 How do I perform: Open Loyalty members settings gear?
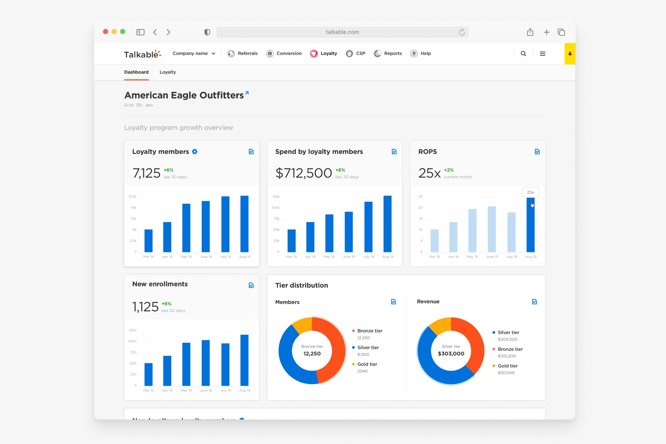pyautogui.click(x=195, y=151)
